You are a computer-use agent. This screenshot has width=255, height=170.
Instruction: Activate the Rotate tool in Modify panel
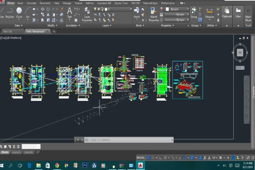click(48, 9)
